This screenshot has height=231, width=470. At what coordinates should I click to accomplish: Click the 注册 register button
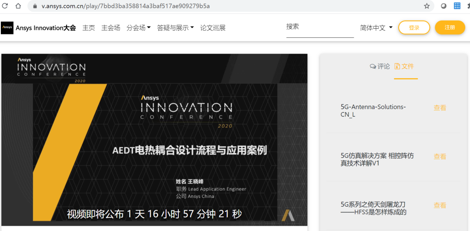(x=450, y=27)
